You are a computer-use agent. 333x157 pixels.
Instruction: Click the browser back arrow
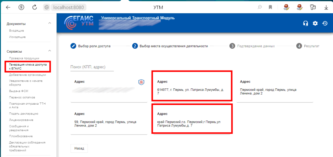click(8, 7)
